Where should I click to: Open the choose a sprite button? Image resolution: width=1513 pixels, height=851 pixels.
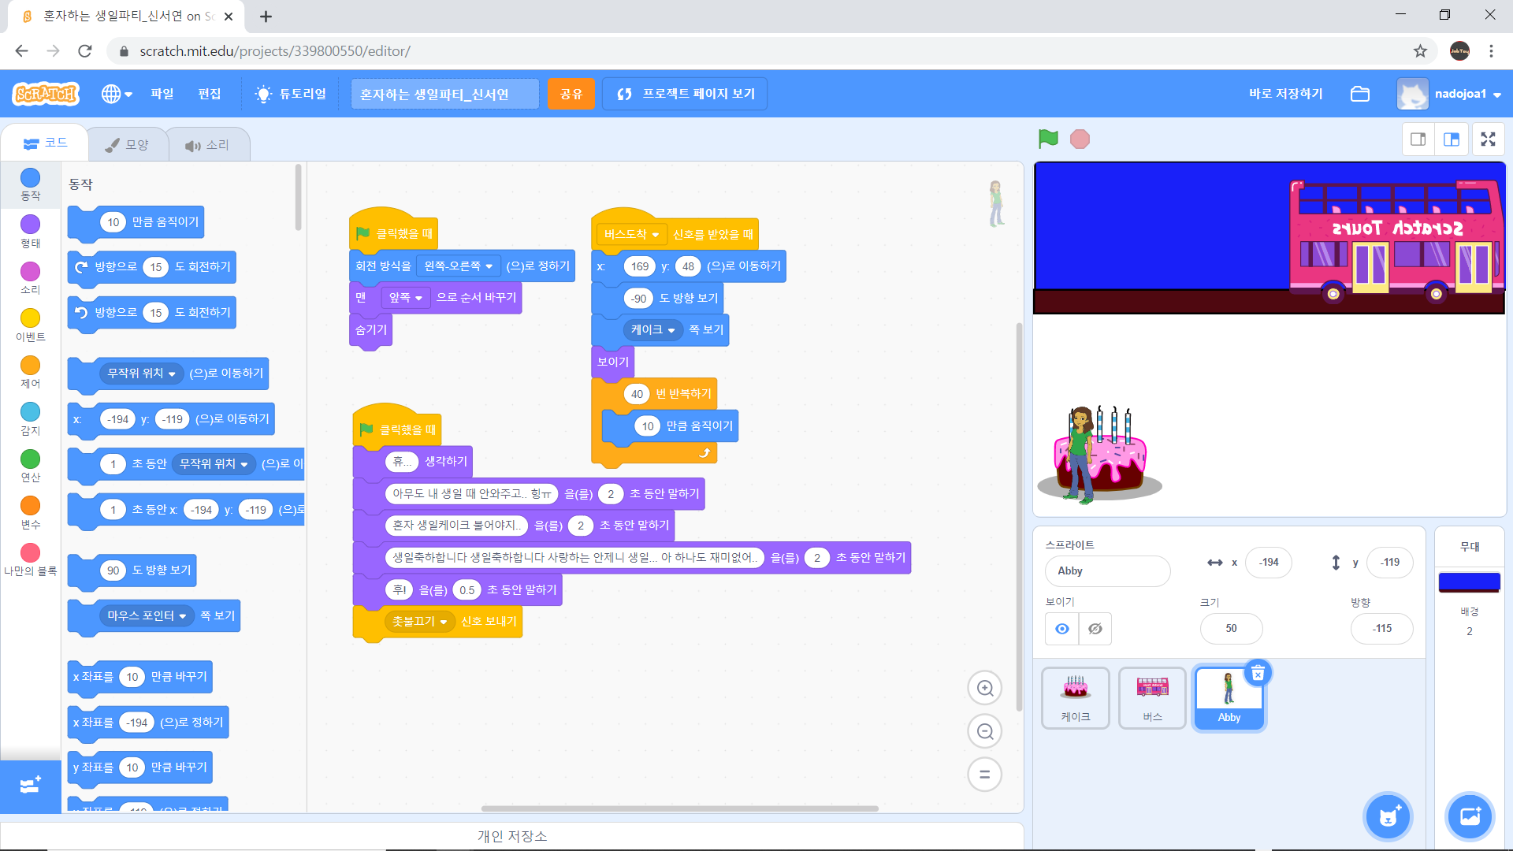pos(1388,816)
